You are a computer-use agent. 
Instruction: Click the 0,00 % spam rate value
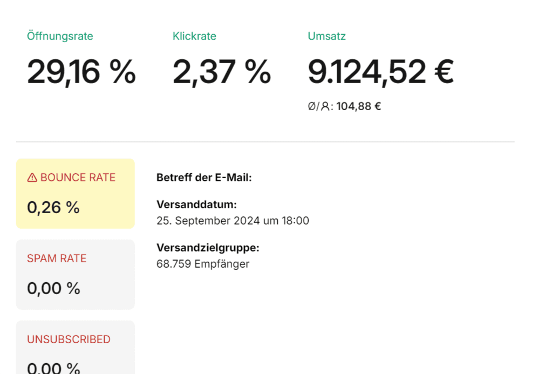tap(53, 288)
